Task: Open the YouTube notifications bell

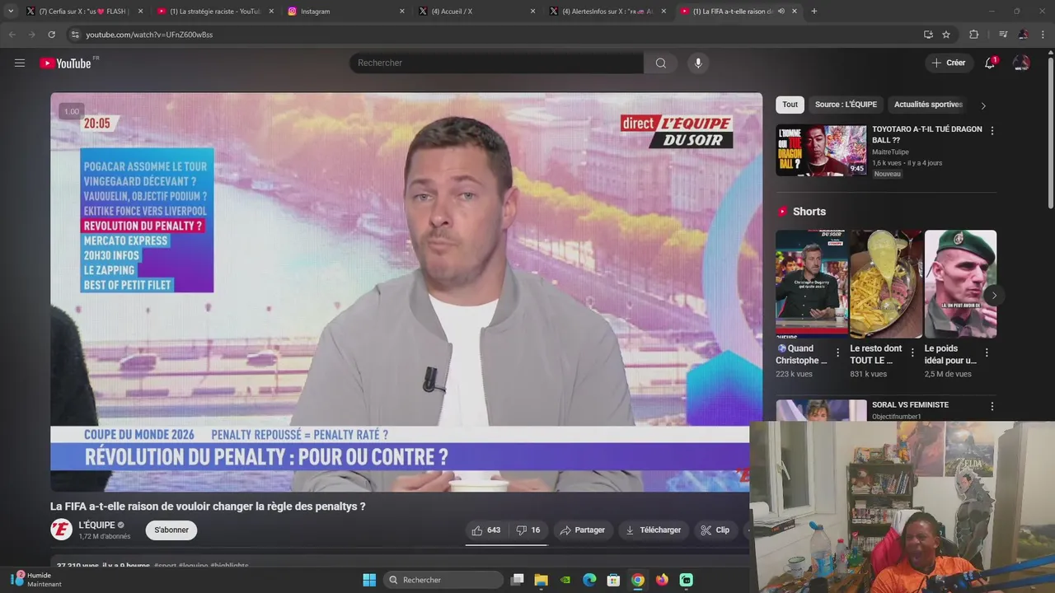Action: pyautogui.click(x=990, y=63)
